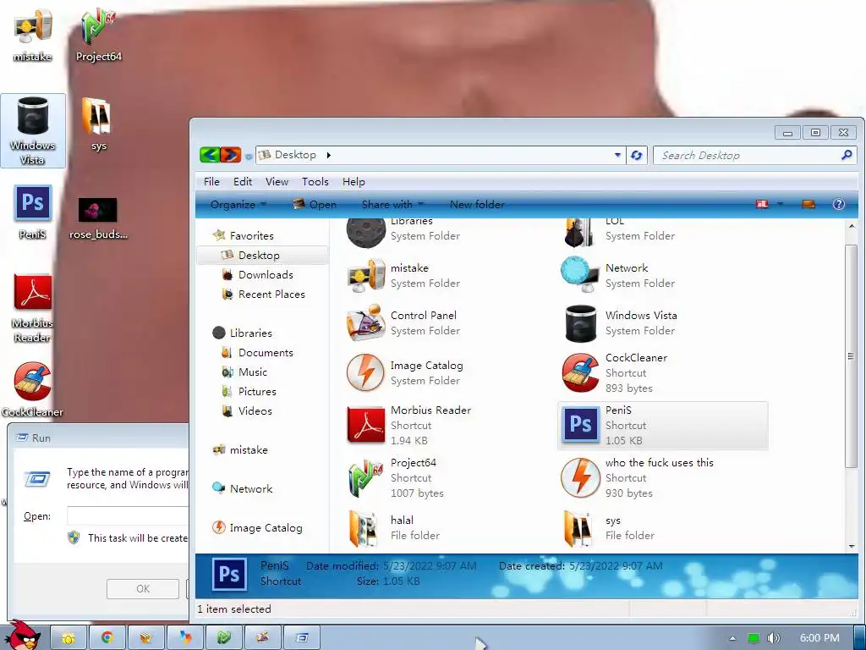Toggle the preview pane
This screenshot has width=866, height=650.
click(x=808, y=205)
